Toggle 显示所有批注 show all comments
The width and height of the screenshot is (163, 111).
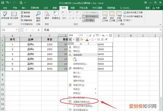pyautogui.click(x=90, y=17)
